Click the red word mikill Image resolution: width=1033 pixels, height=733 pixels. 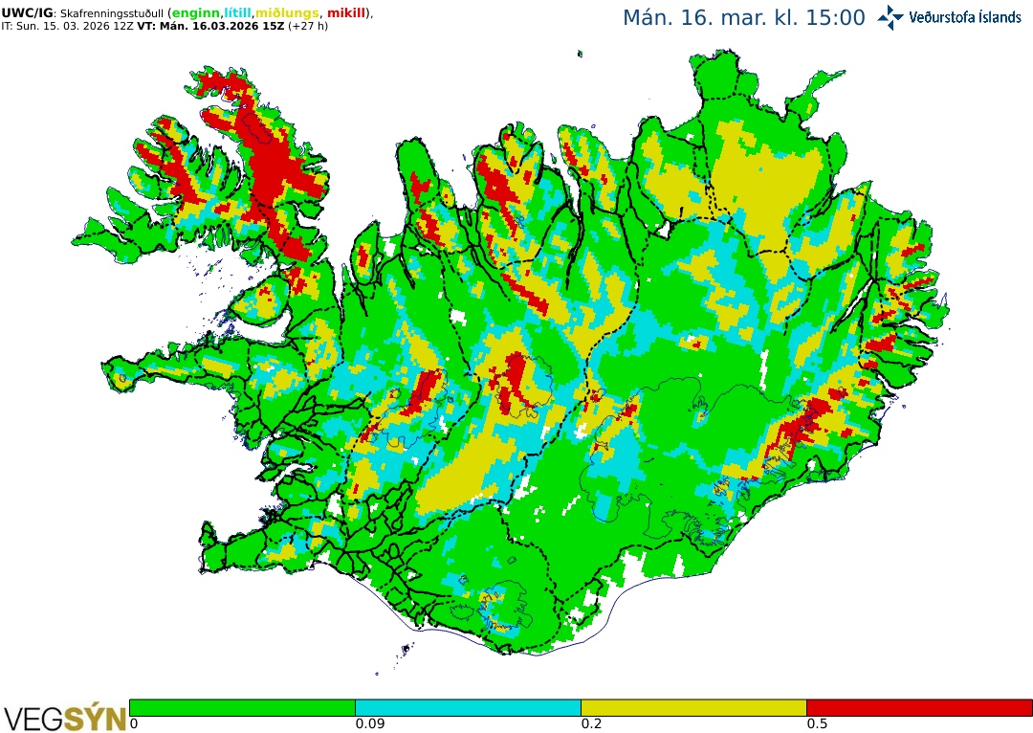click(x=346, y=13)
